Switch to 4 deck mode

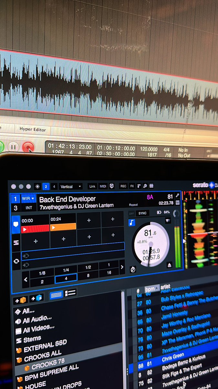coord(54,186)
